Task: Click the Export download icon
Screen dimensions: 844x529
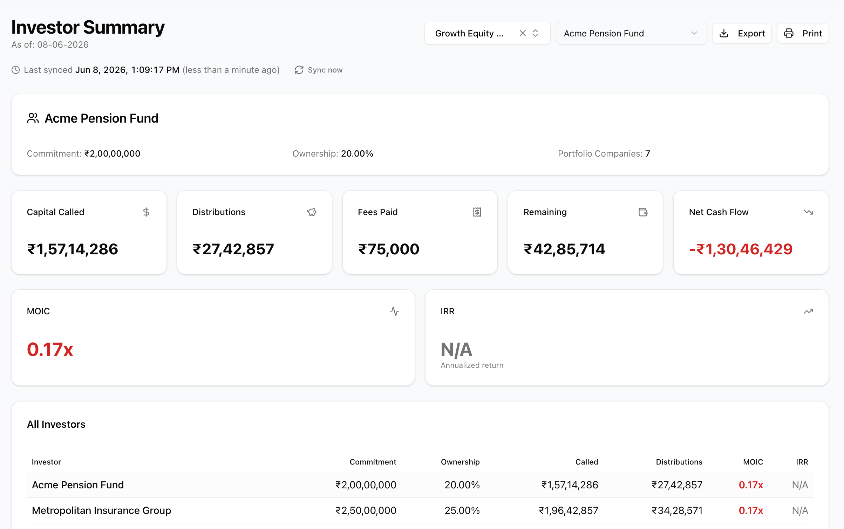Action: pos(724,33)
